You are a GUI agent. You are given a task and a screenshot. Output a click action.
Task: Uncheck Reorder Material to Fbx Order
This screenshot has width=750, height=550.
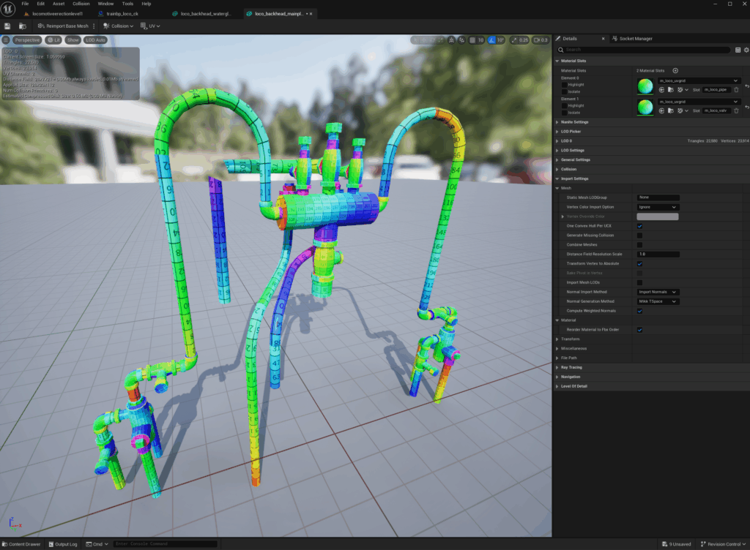(639, 330)
